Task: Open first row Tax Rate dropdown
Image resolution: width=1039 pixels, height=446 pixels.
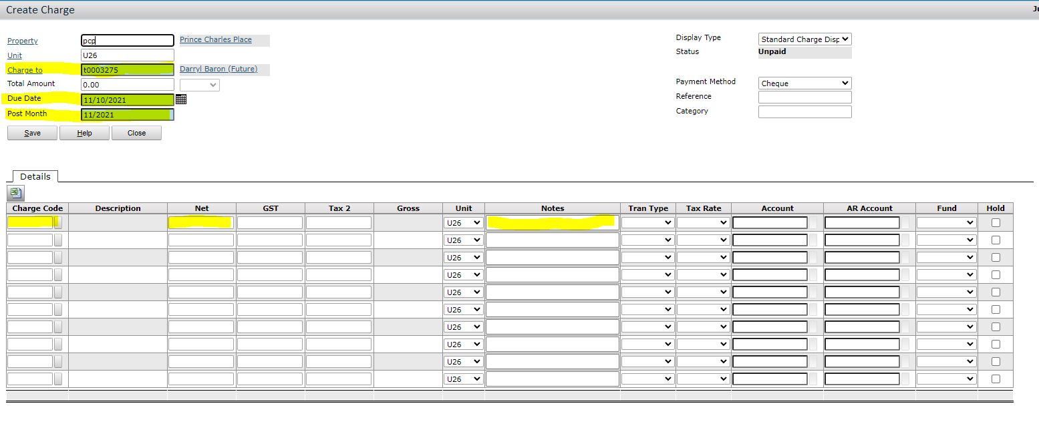Action: click(703, 223)
